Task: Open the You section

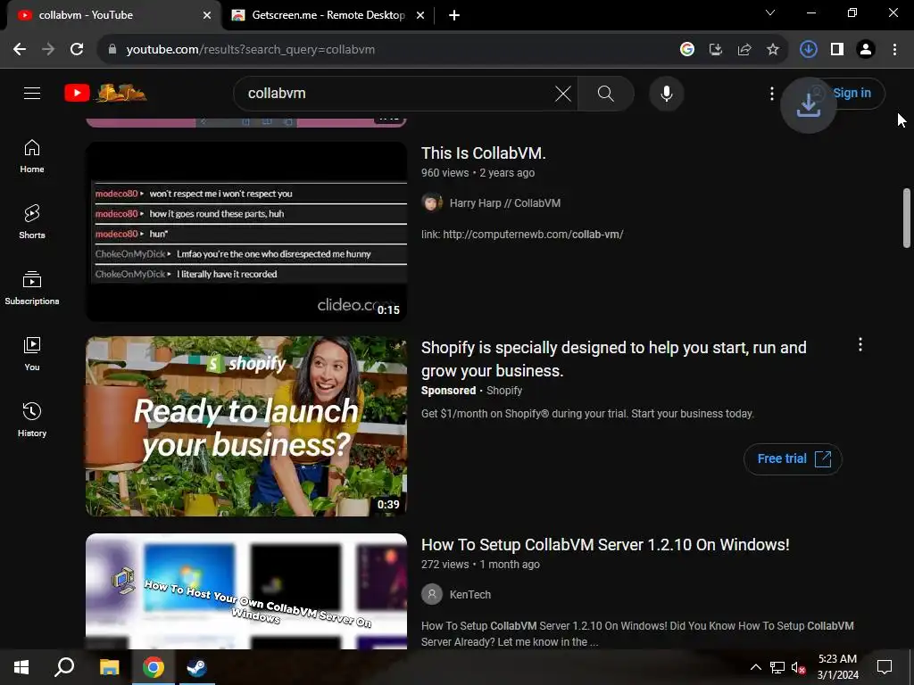Action: point(32,353)
